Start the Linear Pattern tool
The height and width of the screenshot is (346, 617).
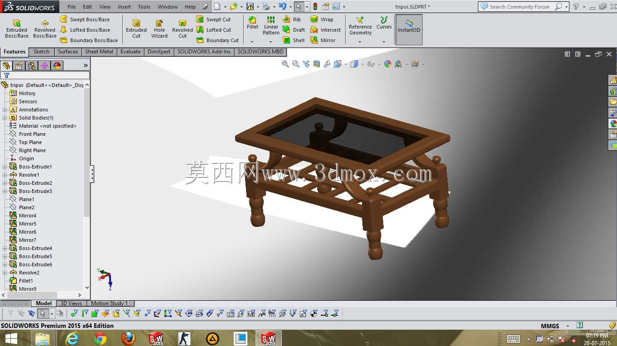point(271,26)
